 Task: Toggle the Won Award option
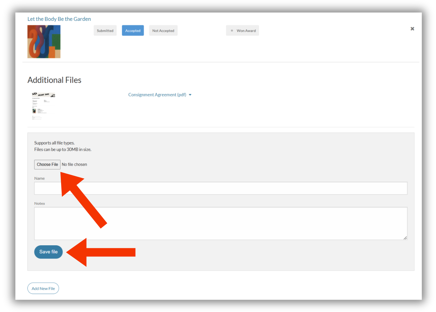click(x=242, y=31)
